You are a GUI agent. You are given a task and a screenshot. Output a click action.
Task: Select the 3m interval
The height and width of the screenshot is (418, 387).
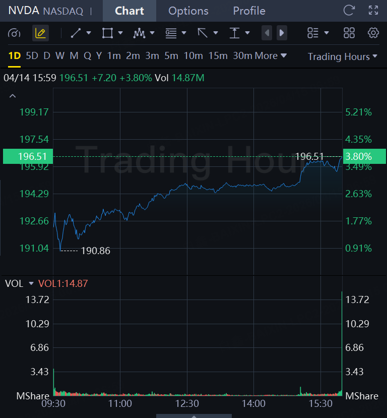[x=152, y=56]
